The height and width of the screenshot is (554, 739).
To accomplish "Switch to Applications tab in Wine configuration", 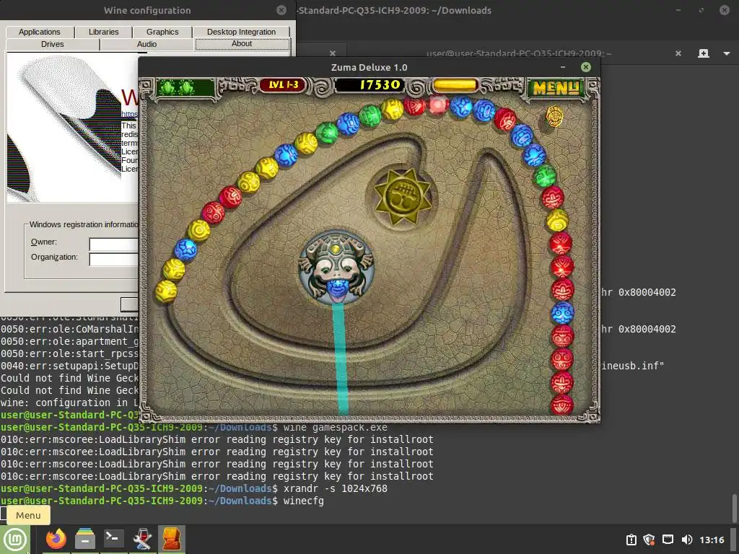I will point(40,32).
